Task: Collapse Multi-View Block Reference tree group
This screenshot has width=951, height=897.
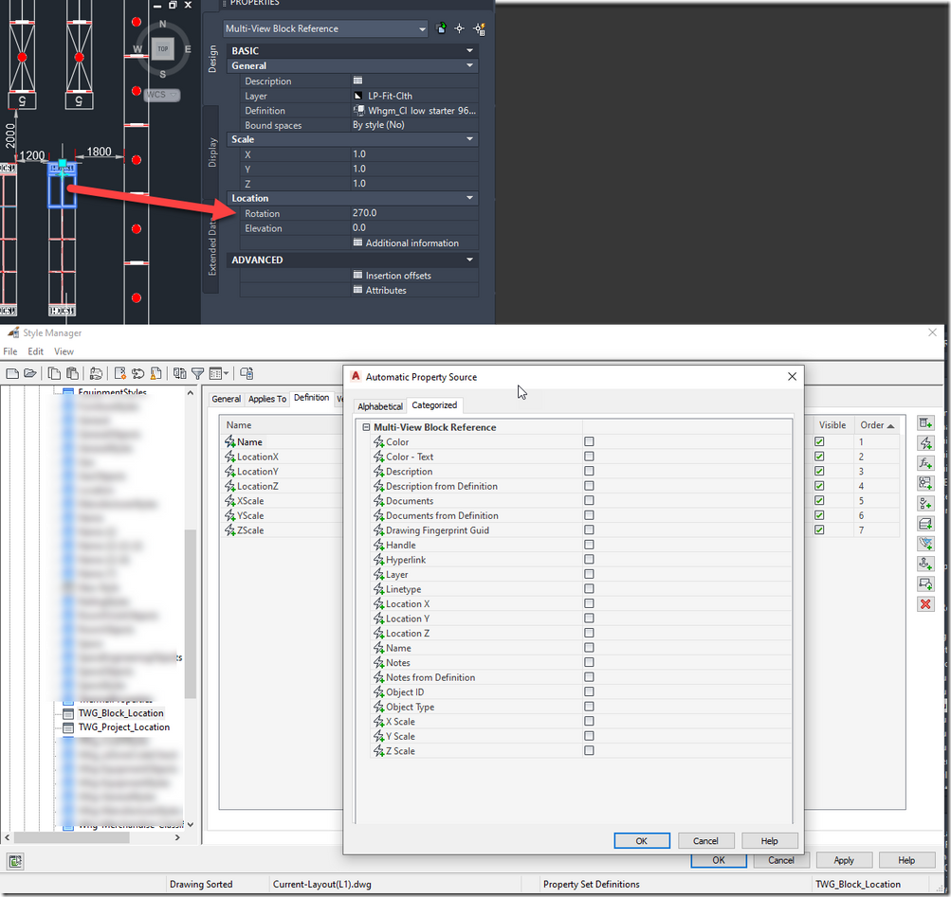Action: point(366,427)
